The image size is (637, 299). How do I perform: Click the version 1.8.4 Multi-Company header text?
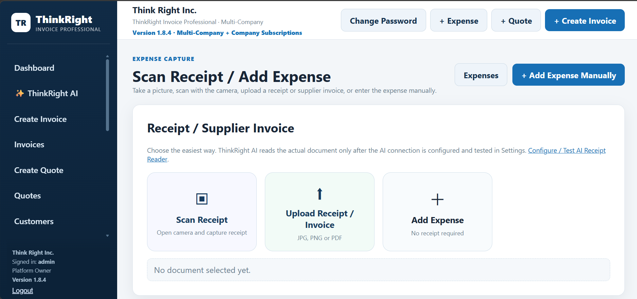(x=217, y=33)
